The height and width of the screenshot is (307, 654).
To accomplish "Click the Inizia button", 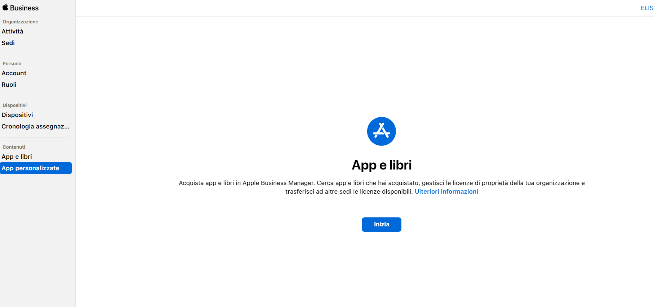I will [x=381, y=225].
